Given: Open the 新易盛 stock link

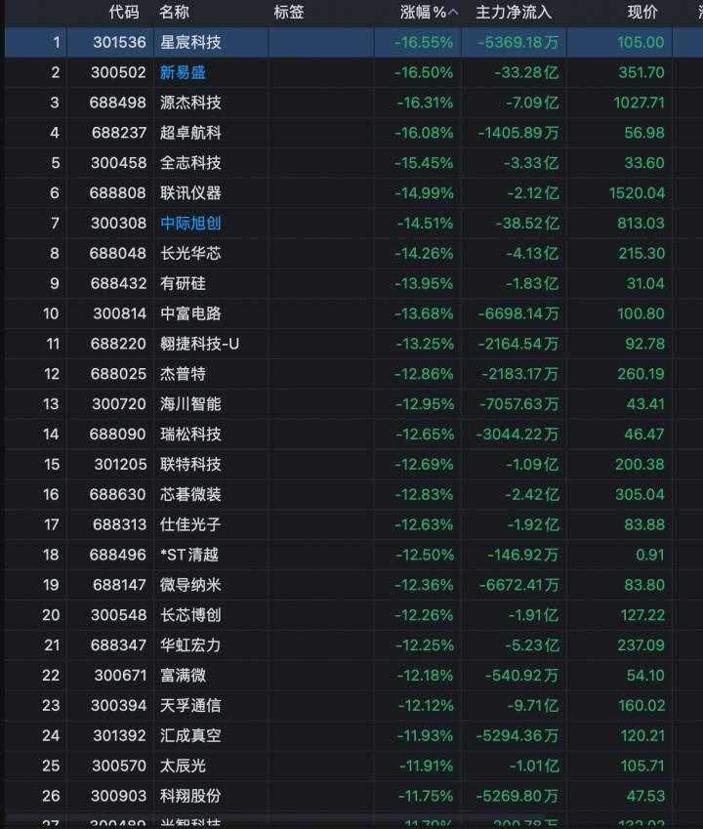Looking at the screenshot, I should 183,72.
